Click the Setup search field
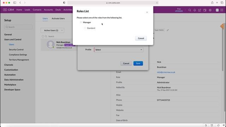226x127 pixels. pos(18,27)
